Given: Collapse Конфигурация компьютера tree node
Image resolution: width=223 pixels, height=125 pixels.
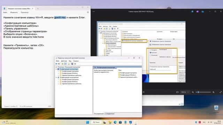Looking at the screenshot, I should point(56,69).
